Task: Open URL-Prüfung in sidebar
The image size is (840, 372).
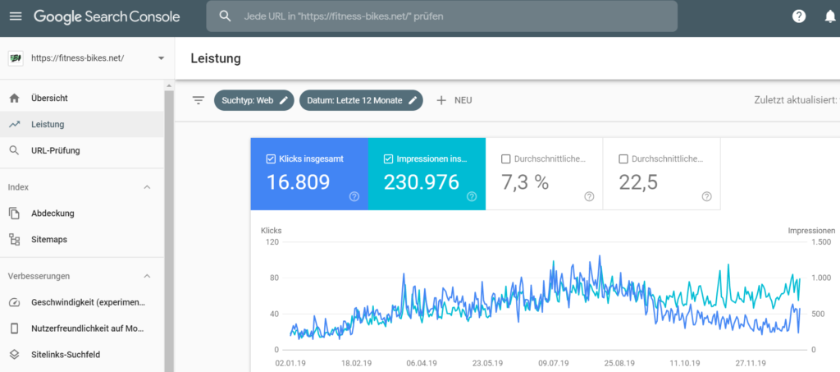Action: tap(82, 150)
